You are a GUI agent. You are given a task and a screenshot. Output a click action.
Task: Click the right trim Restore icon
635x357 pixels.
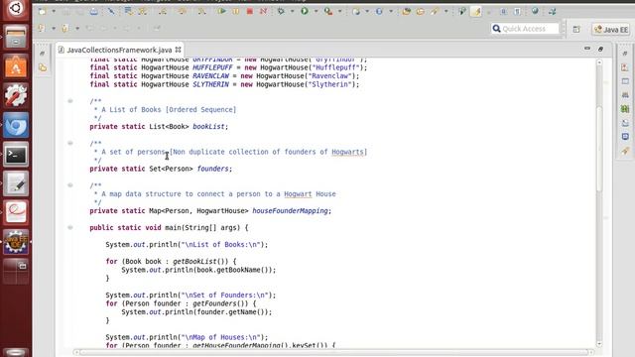pos(625,53)
